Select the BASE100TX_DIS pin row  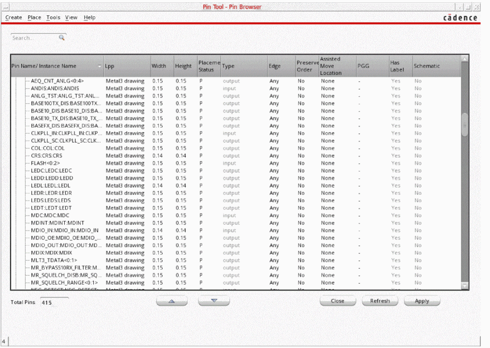pyautogui.click(x=236, y=103)
